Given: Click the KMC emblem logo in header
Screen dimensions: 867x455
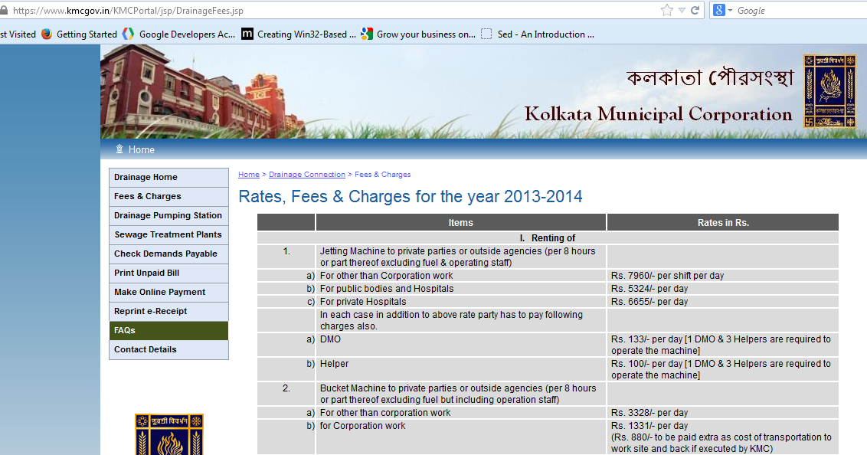Looking at the screenshot, I should tap(829, 90).
